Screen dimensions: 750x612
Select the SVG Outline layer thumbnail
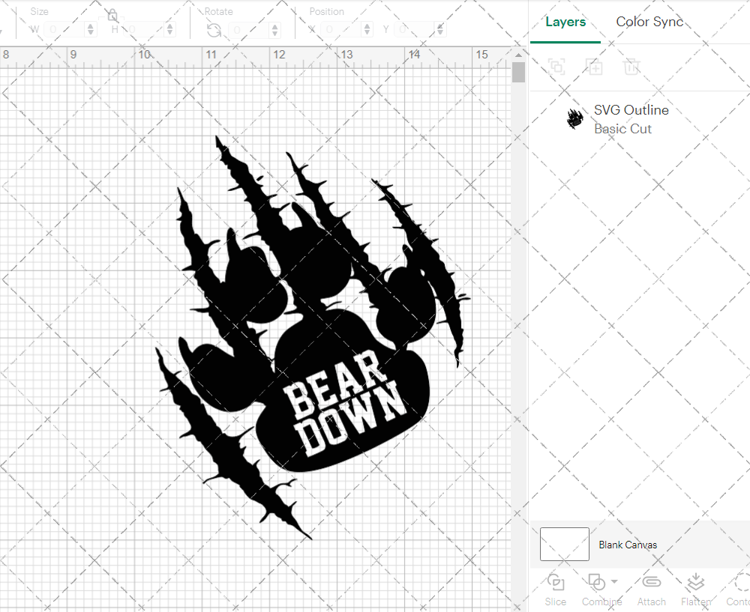pos(575,119)
